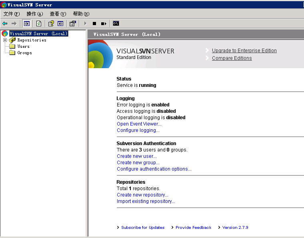Open the server Properties toolbar icon
Image resolution: width=304 pixels, height=238 pixels.
pyautogui.click(x=73, y=24)
